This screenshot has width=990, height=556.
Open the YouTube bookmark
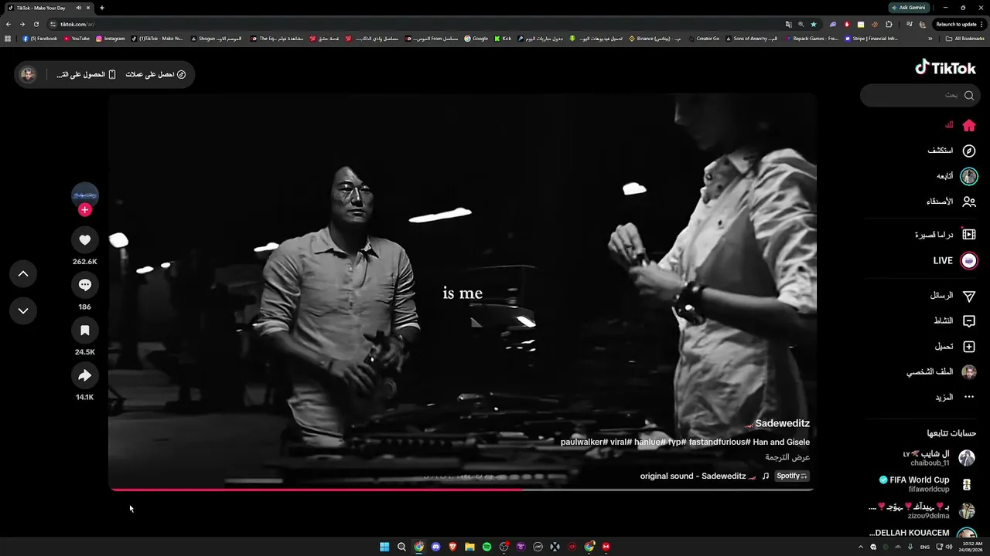point(77,39)
